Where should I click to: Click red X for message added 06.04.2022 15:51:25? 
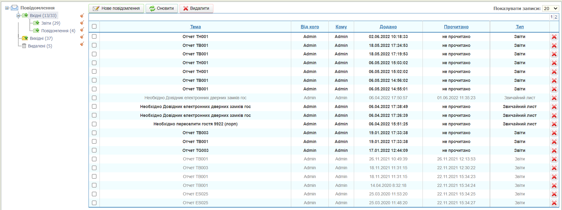554,124
